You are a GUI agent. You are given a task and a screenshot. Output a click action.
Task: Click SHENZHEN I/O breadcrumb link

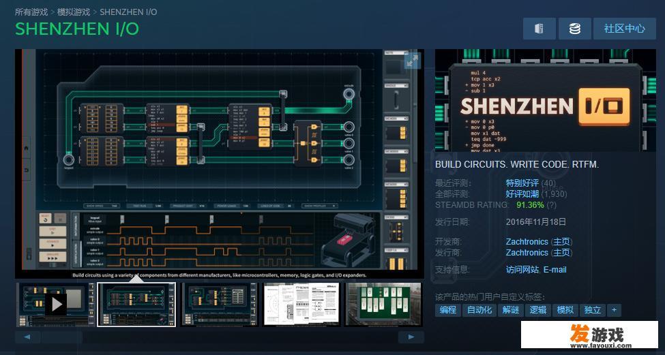point(128,12)
